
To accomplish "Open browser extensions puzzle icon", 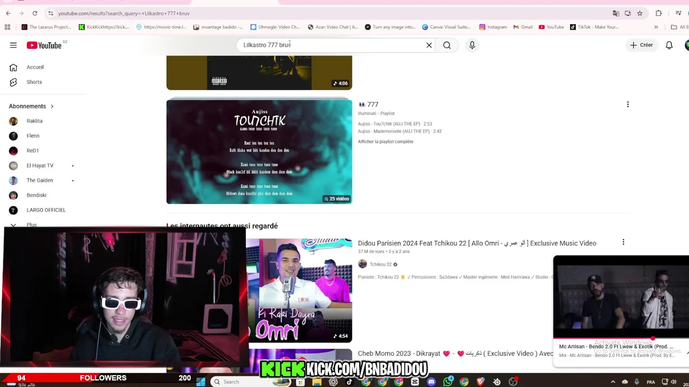I will click(x=658, y=13).
